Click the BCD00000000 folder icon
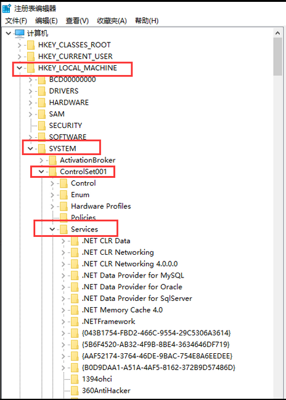The width and height of the screenshot is (286, 400). [42, 79]
